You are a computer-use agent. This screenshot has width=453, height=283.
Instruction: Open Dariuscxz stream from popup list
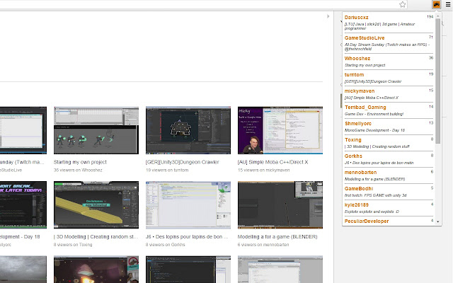pyautogui.click(x=356, y=17)
